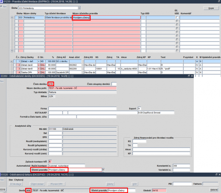This screenshot has height=193, width=221.
Task: Click the restore icon of the Odběratelské deníky window
Action: pos(189,76)
